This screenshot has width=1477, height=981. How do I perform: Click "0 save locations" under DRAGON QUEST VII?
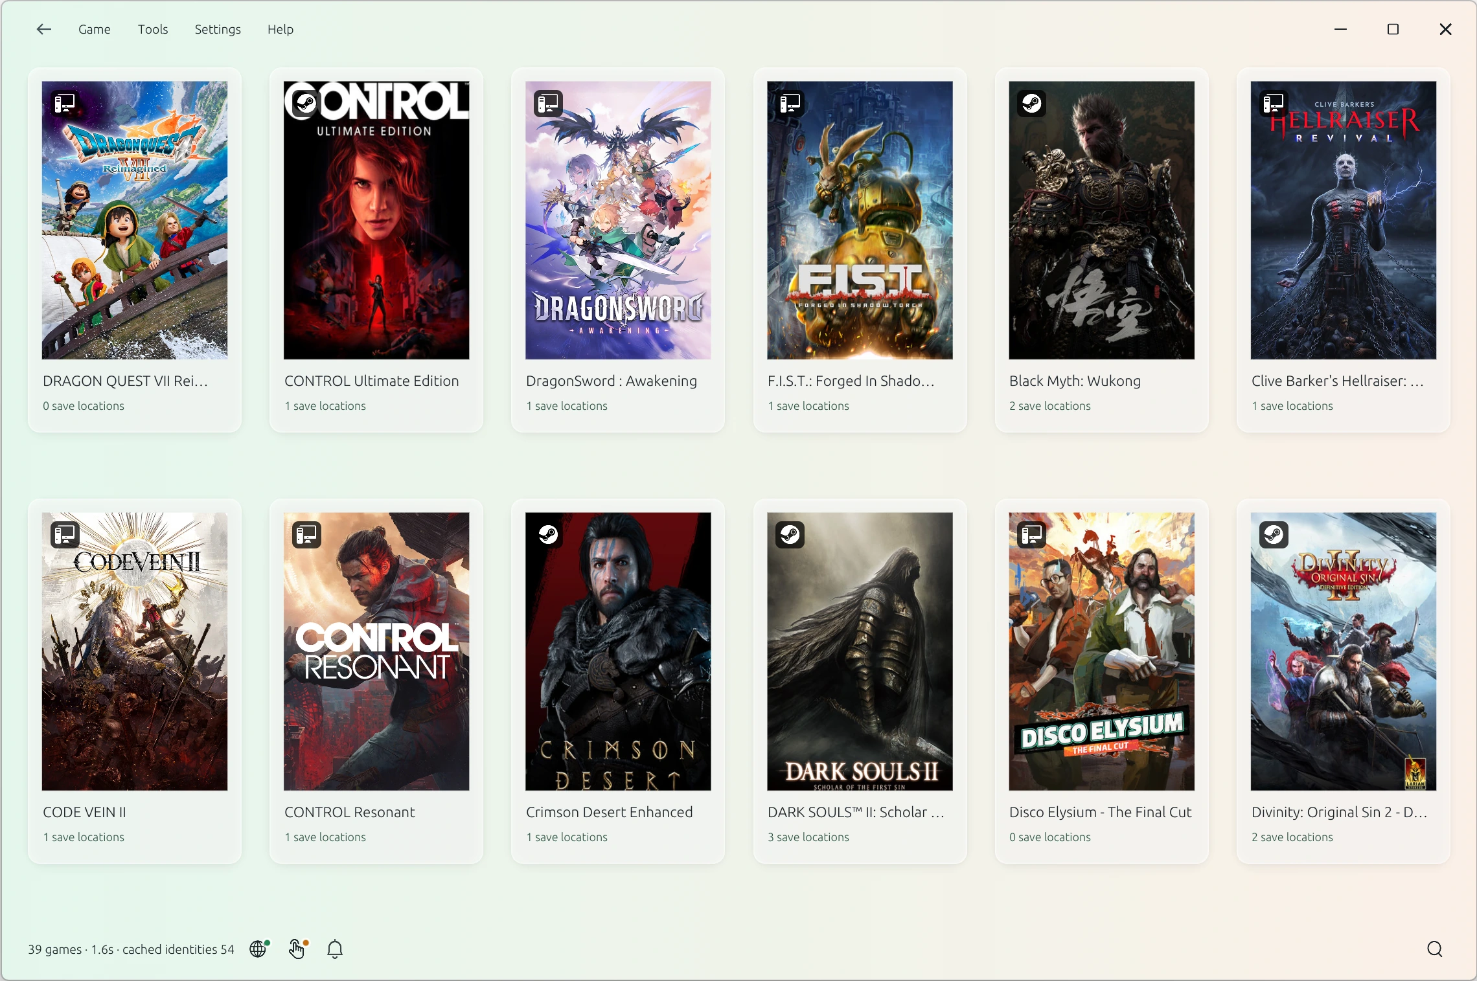click(84, 406)
